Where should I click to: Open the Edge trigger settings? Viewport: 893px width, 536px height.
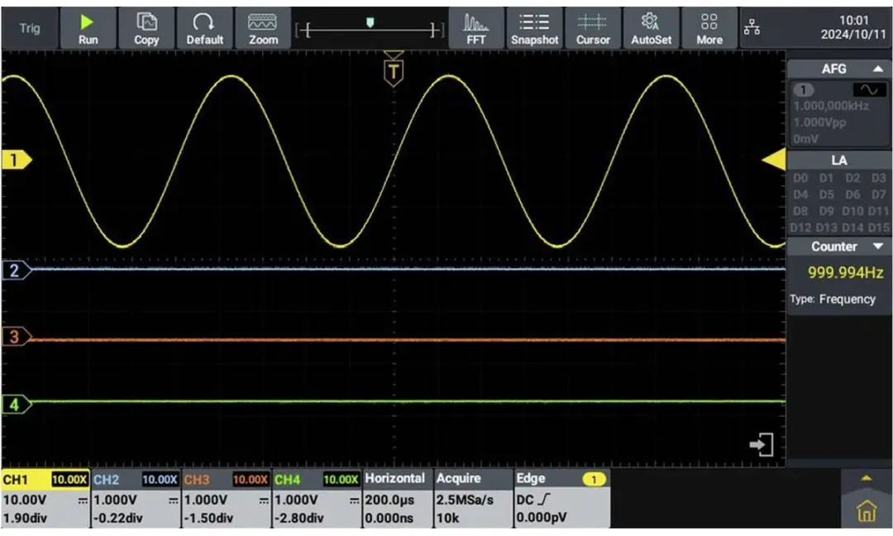[531, 478]
